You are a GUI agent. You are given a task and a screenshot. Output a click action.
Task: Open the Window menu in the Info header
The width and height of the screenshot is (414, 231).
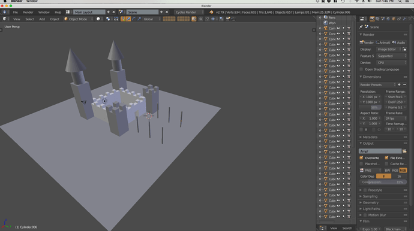pyautogui.click(x=44, y=12)
